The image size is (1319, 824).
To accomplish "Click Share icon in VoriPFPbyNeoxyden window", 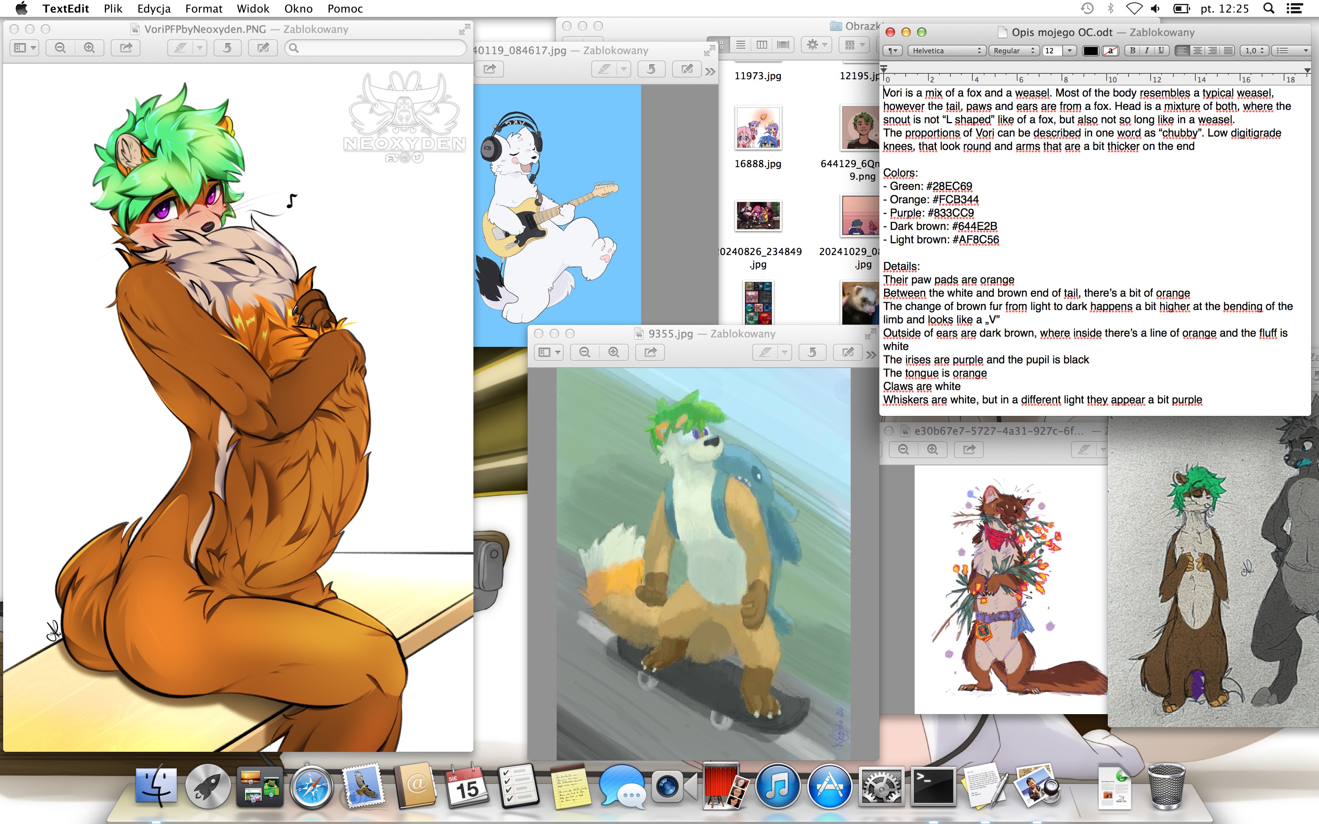I will (126, 48).
